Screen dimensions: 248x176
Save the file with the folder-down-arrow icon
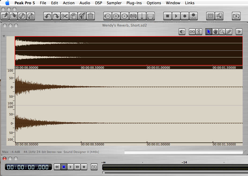(x=13, y=16)
